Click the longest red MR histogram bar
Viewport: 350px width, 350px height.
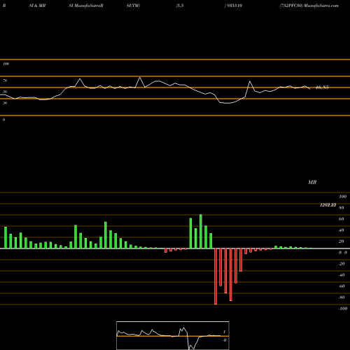pos(216,276)
